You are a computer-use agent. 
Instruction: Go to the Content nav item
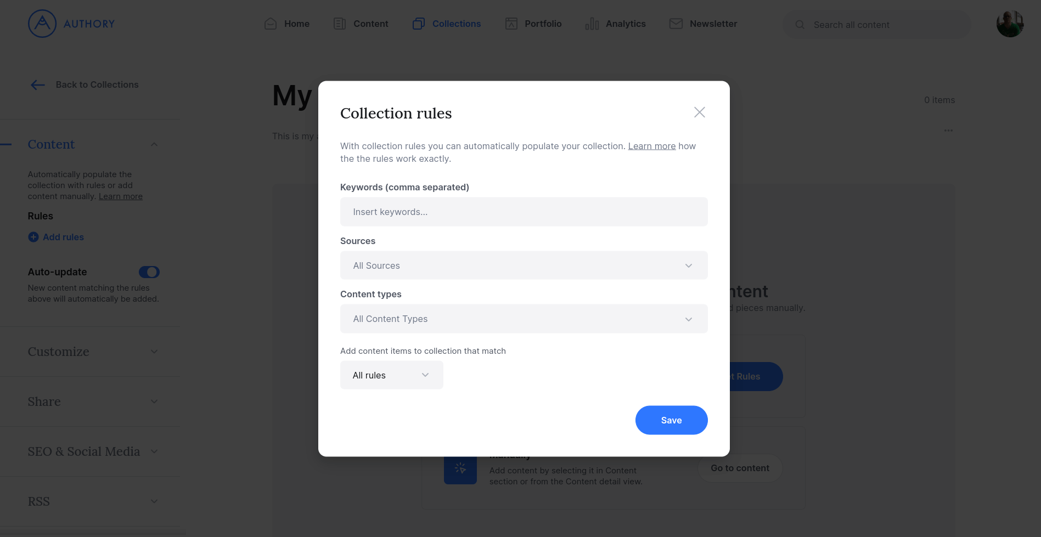pos(361,24)
